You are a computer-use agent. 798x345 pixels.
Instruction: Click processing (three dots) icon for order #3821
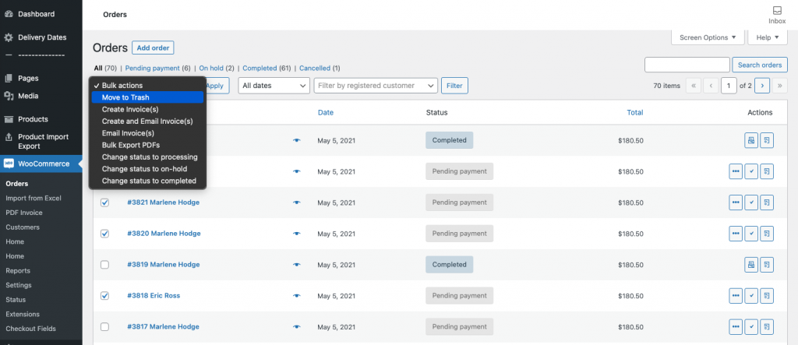point(736,202)
